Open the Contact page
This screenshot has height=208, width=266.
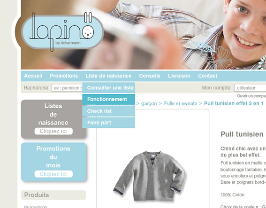coord(208,76)
